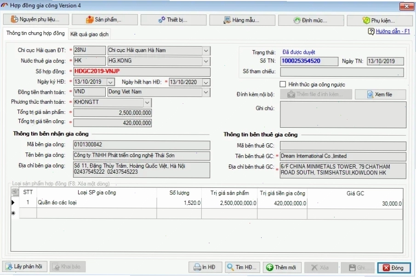This screenshot has height=277, width=416.
Task: Click the Ghi chú notes box
Action: [x=343, y=115]
